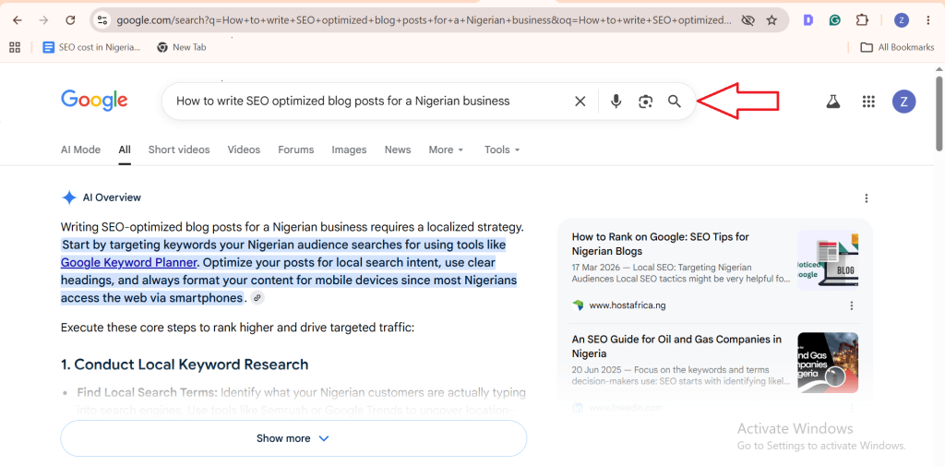Switch to Videos tab
The height and width of the screenshot is (466, 945).
[x=244, y=149]
